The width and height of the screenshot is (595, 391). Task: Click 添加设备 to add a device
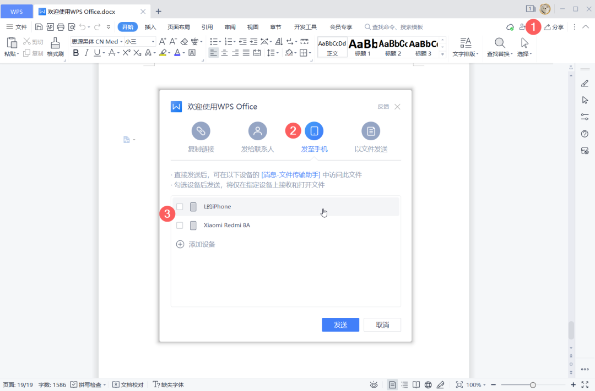point(196,244)
